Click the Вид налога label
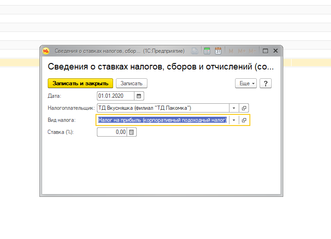 click(62, 120)
